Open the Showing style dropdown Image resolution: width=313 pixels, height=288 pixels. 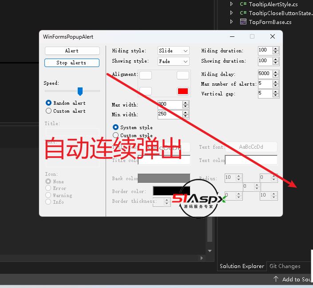(174, 61)
